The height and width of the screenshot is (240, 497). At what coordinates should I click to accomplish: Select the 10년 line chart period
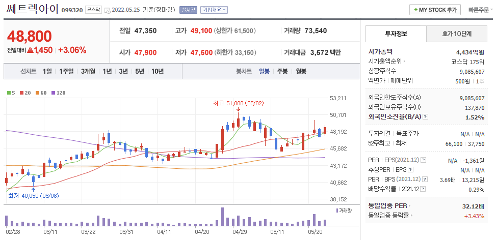[157, 72]
